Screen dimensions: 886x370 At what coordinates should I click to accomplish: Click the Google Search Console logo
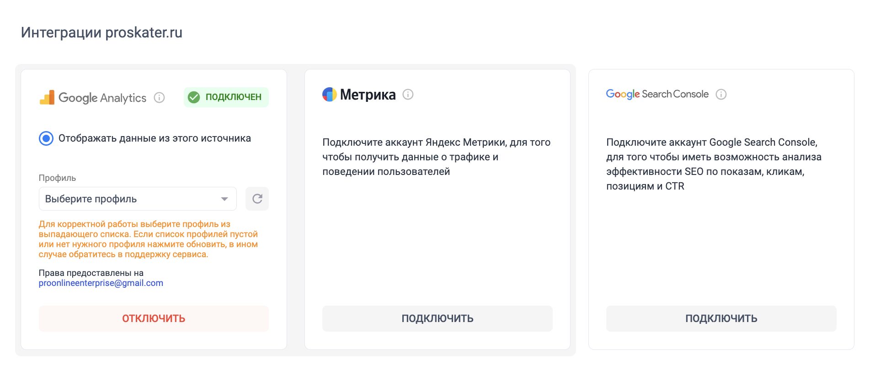pyautogui.click(x=657, y=94)
